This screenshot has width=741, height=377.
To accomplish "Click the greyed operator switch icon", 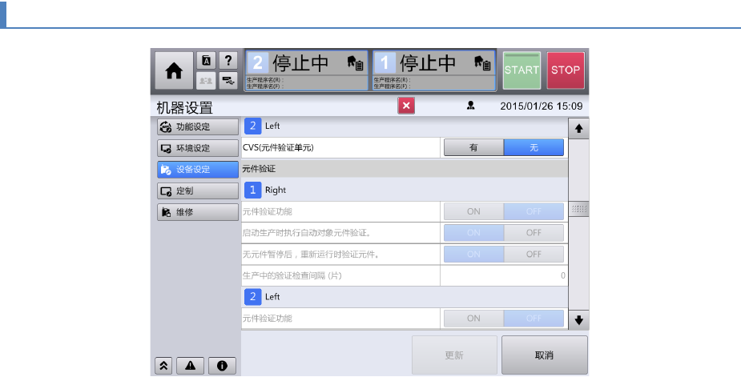I will [x=206, y=80].
